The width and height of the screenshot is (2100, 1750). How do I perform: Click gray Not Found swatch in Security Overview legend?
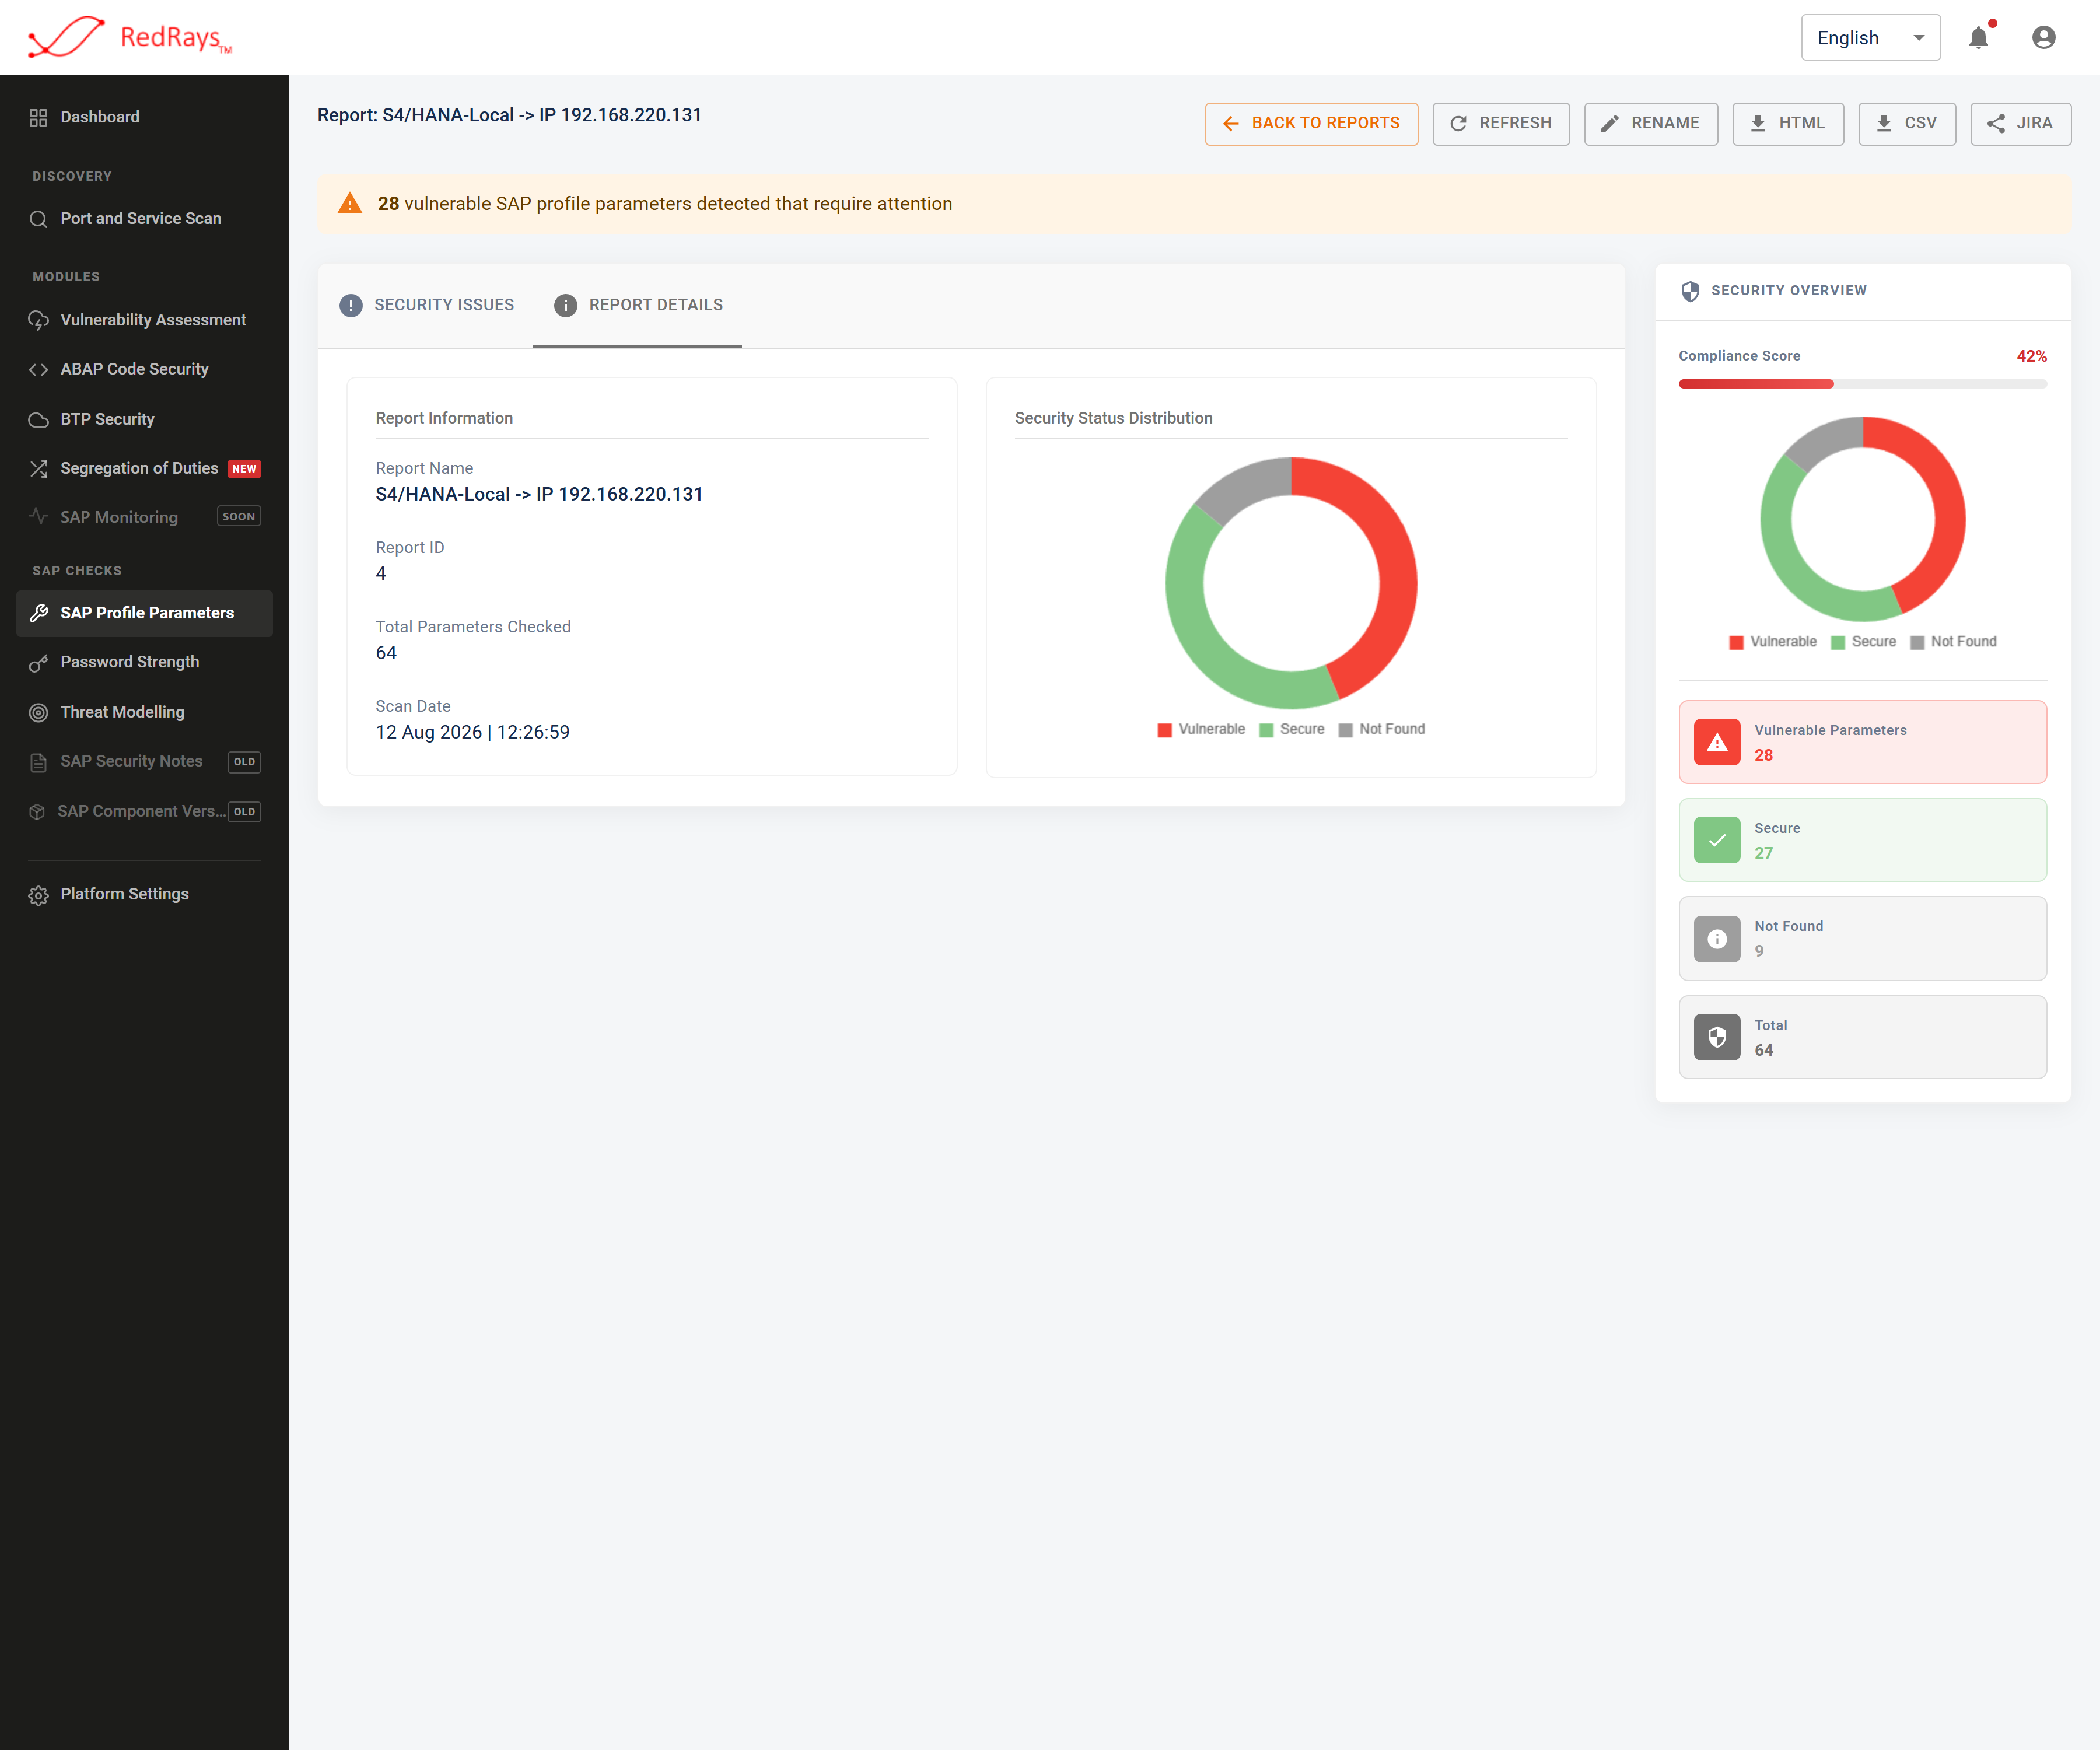pos(1917,642)
